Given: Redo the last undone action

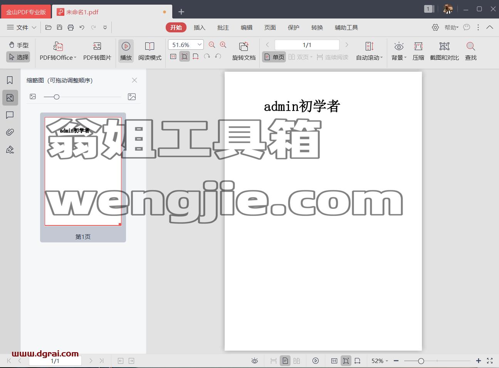Looking at the screenshot, I should tap(93, 27).
